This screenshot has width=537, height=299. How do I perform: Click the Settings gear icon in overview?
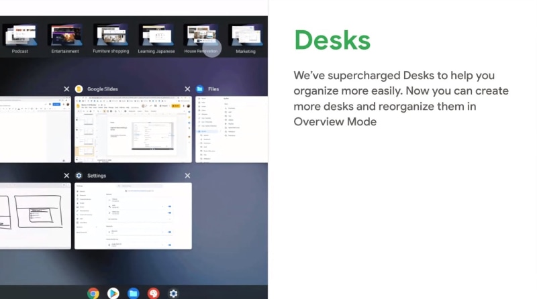[79, 176]
